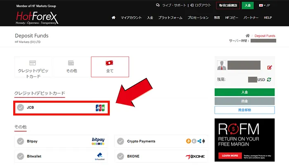Screen dimensions: 289x165
Task: Open the プラットフォーム menu
Action: click(170, 18)
